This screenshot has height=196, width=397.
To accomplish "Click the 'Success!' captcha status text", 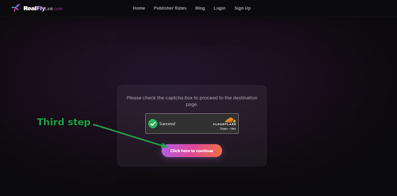I will coord(167,124).
